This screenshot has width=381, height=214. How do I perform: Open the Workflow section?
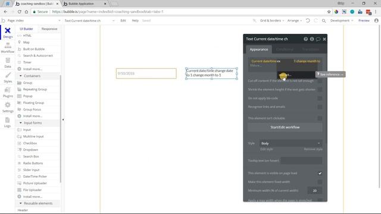coord(8,48)
